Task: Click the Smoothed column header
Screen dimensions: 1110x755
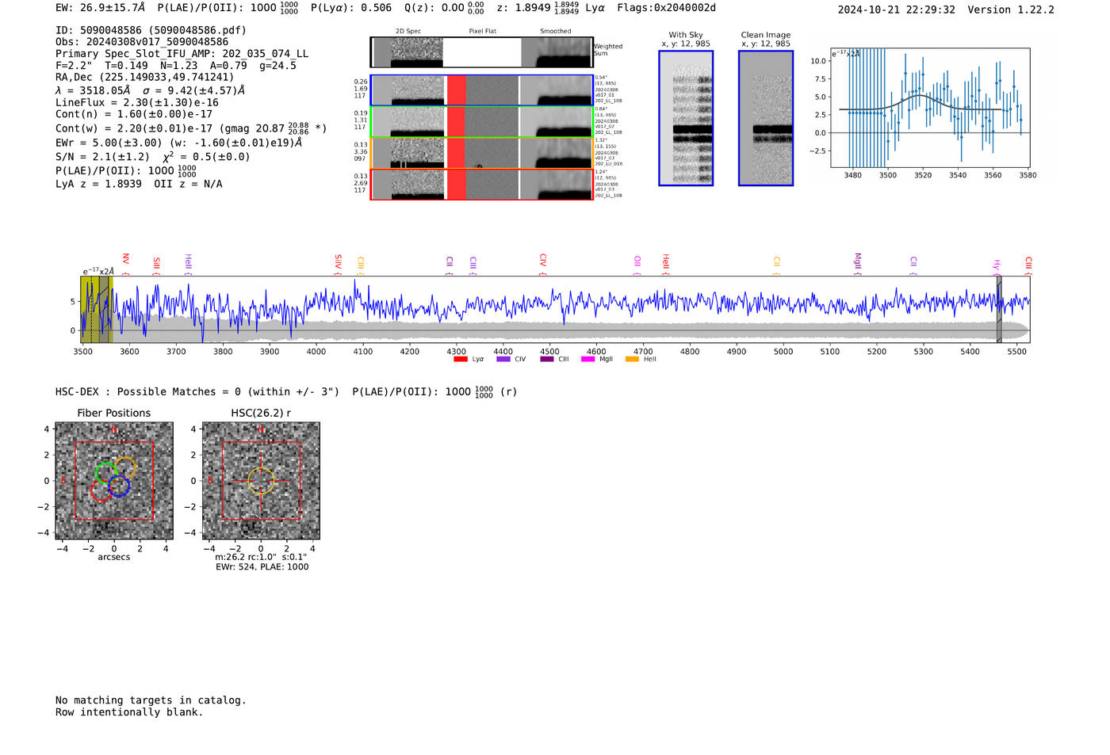Action: click(x=555, y=32)
